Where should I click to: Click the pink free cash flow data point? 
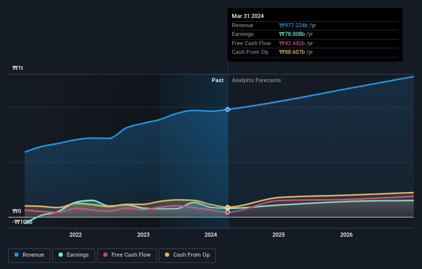pyautogui.click(x=228, y=213)
